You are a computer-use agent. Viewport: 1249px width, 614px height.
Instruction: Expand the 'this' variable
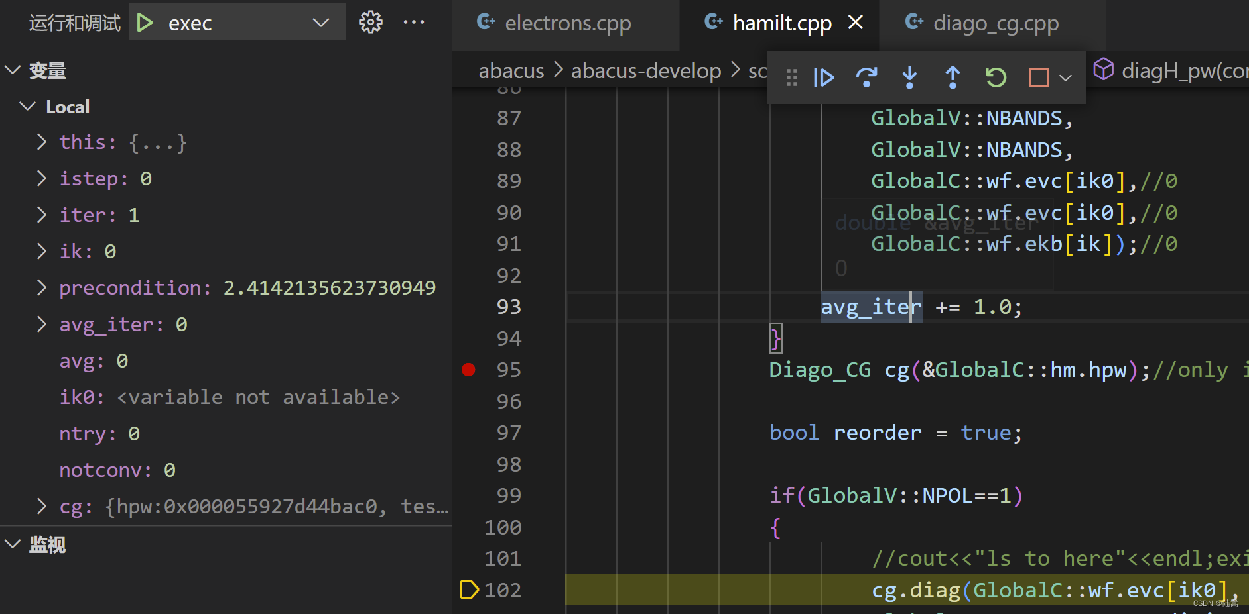42,142
